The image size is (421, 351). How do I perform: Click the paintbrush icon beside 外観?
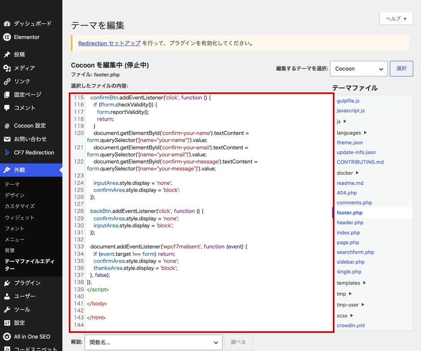tap(7, 170)
